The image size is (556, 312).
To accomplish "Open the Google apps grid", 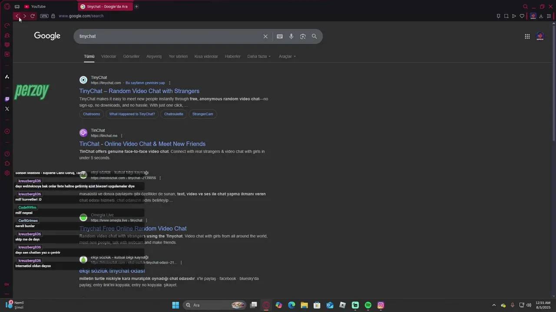I will [x=527, y=36].
